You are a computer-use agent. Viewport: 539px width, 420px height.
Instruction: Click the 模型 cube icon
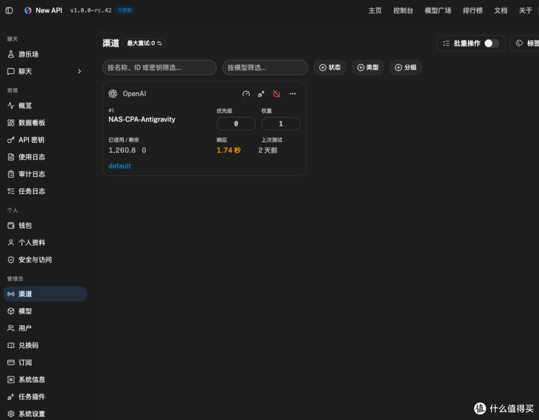pos(11,311)
